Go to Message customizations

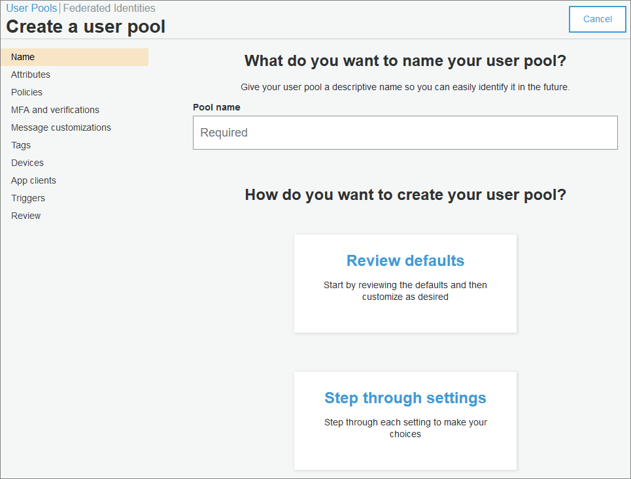coord(61,127)
